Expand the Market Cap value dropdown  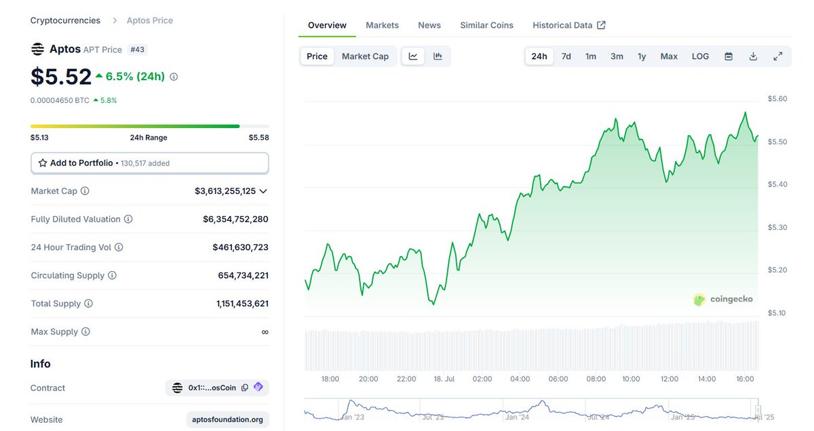pos(263,191)
